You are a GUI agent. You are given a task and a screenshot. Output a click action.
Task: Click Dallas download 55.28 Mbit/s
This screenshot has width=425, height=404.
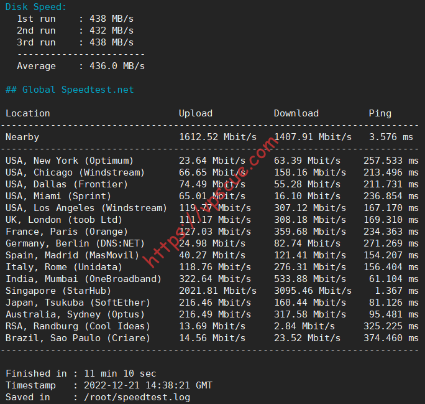coord(307,184)
